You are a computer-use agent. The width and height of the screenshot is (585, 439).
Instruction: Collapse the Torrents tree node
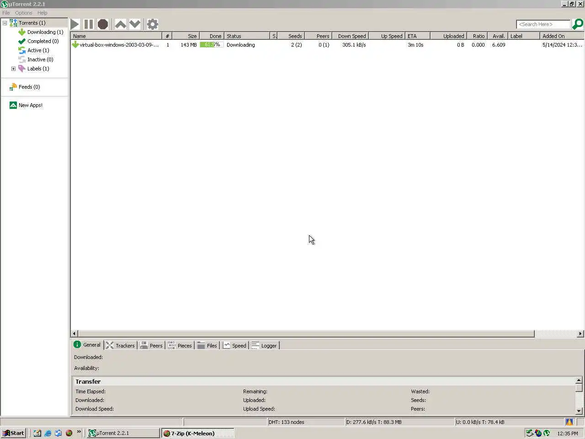(x=5, y=23)
